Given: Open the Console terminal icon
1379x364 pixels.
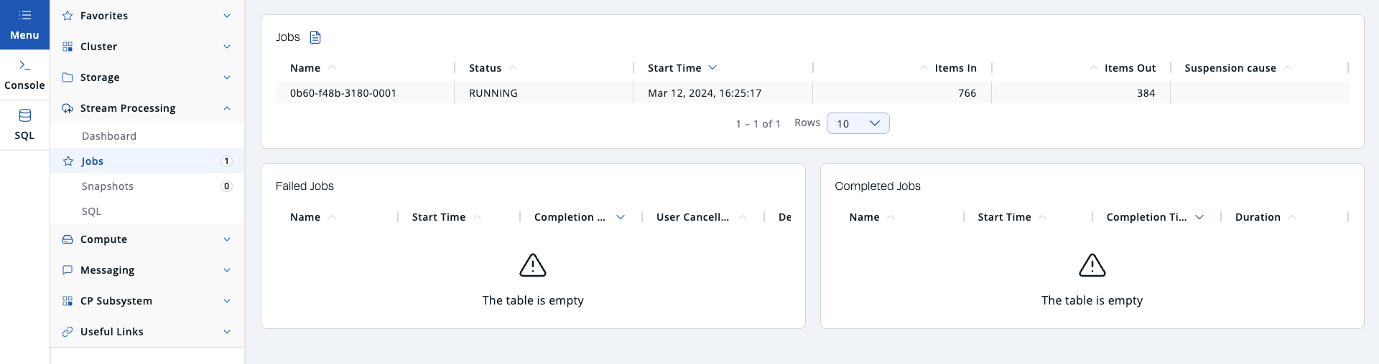Looking at the screenshot, I should pyautogui.click(x=24, y=65).
